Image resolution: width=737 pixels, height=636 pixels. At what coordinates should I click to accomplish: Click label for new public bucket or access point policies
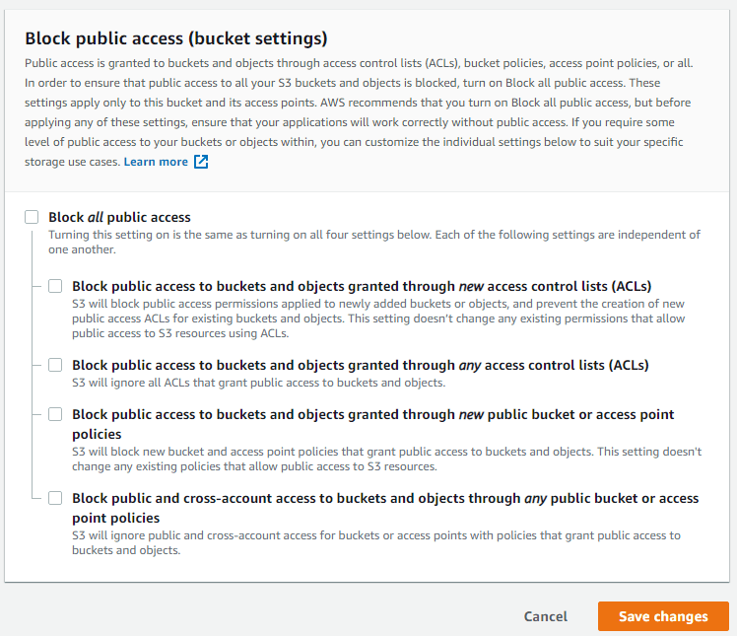coord(372,415)
